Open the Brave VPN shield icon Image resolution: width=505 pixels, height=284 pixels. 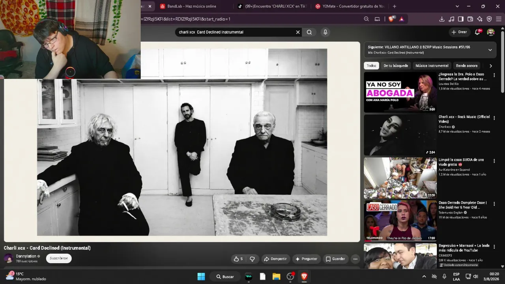click(x=489, y=19)
